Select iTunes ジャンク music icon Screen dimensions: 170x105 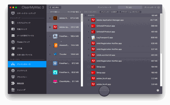[13, 42]
